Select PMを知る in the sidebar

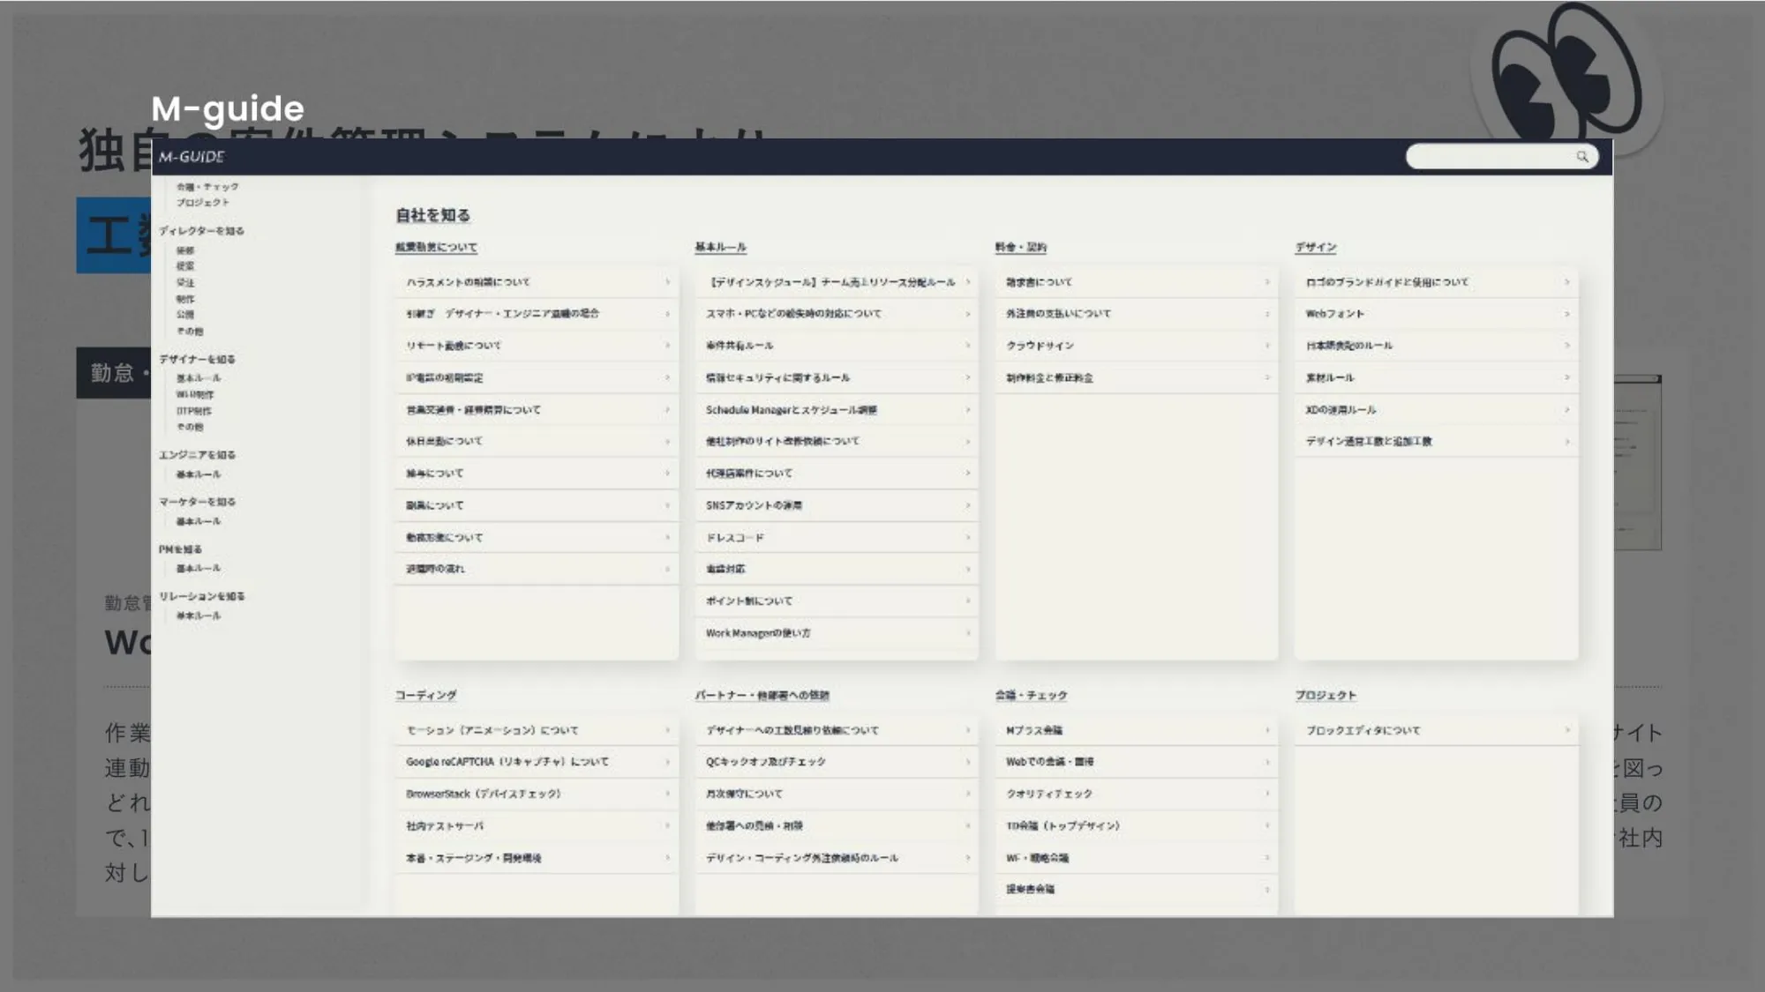click(180, 549)
